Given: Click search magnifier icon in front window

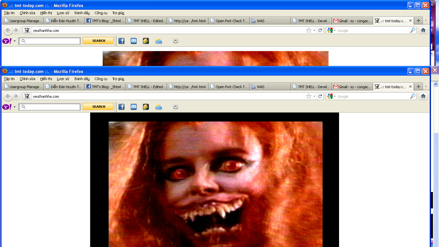Looking at the screenshot, I should pyautogui.click(x=413, y=96).
